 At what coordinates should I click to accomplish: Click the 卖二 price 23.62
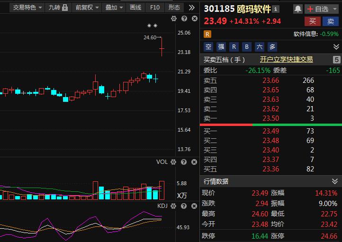[x=270, y=109]
